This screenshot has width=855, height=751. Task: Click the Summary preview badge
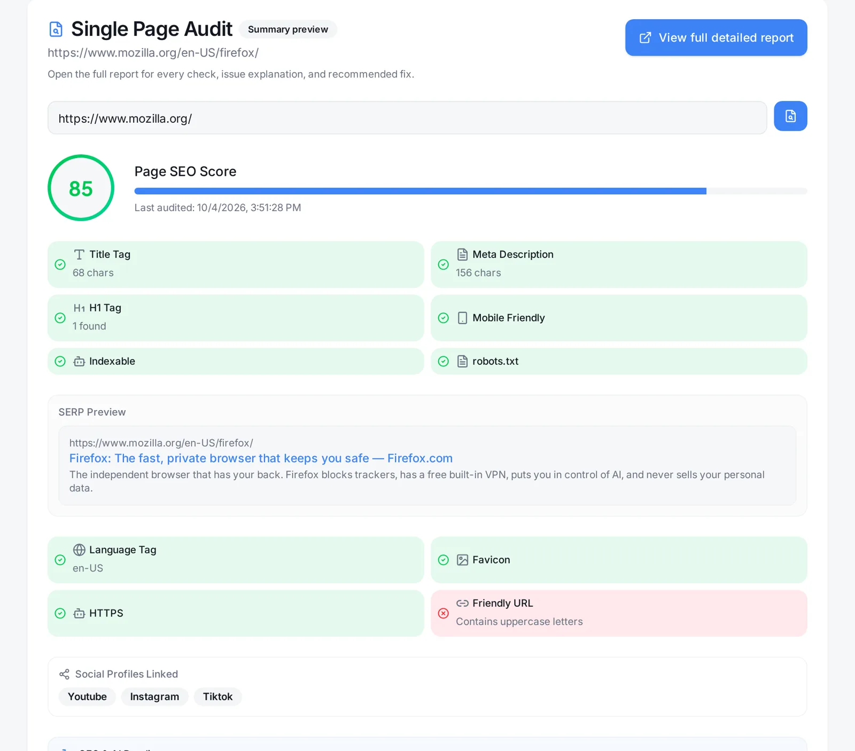pos(288,29)
